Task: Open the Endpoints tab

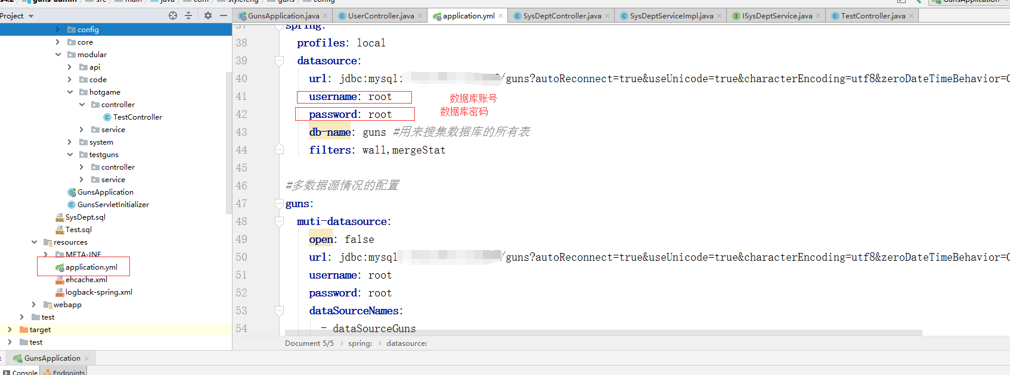Action: coord(64,373)
